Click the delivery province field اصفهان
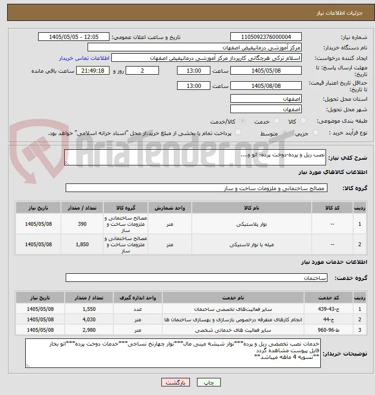 (x=266, y=99)
